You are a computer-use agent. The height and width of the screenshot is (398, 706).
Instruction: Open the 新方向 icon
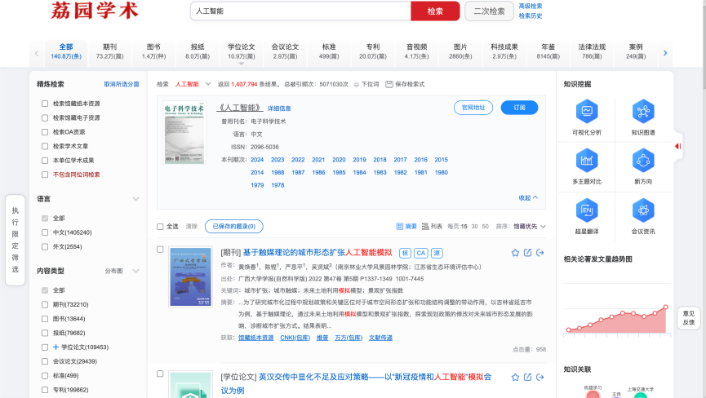point(643,161)
